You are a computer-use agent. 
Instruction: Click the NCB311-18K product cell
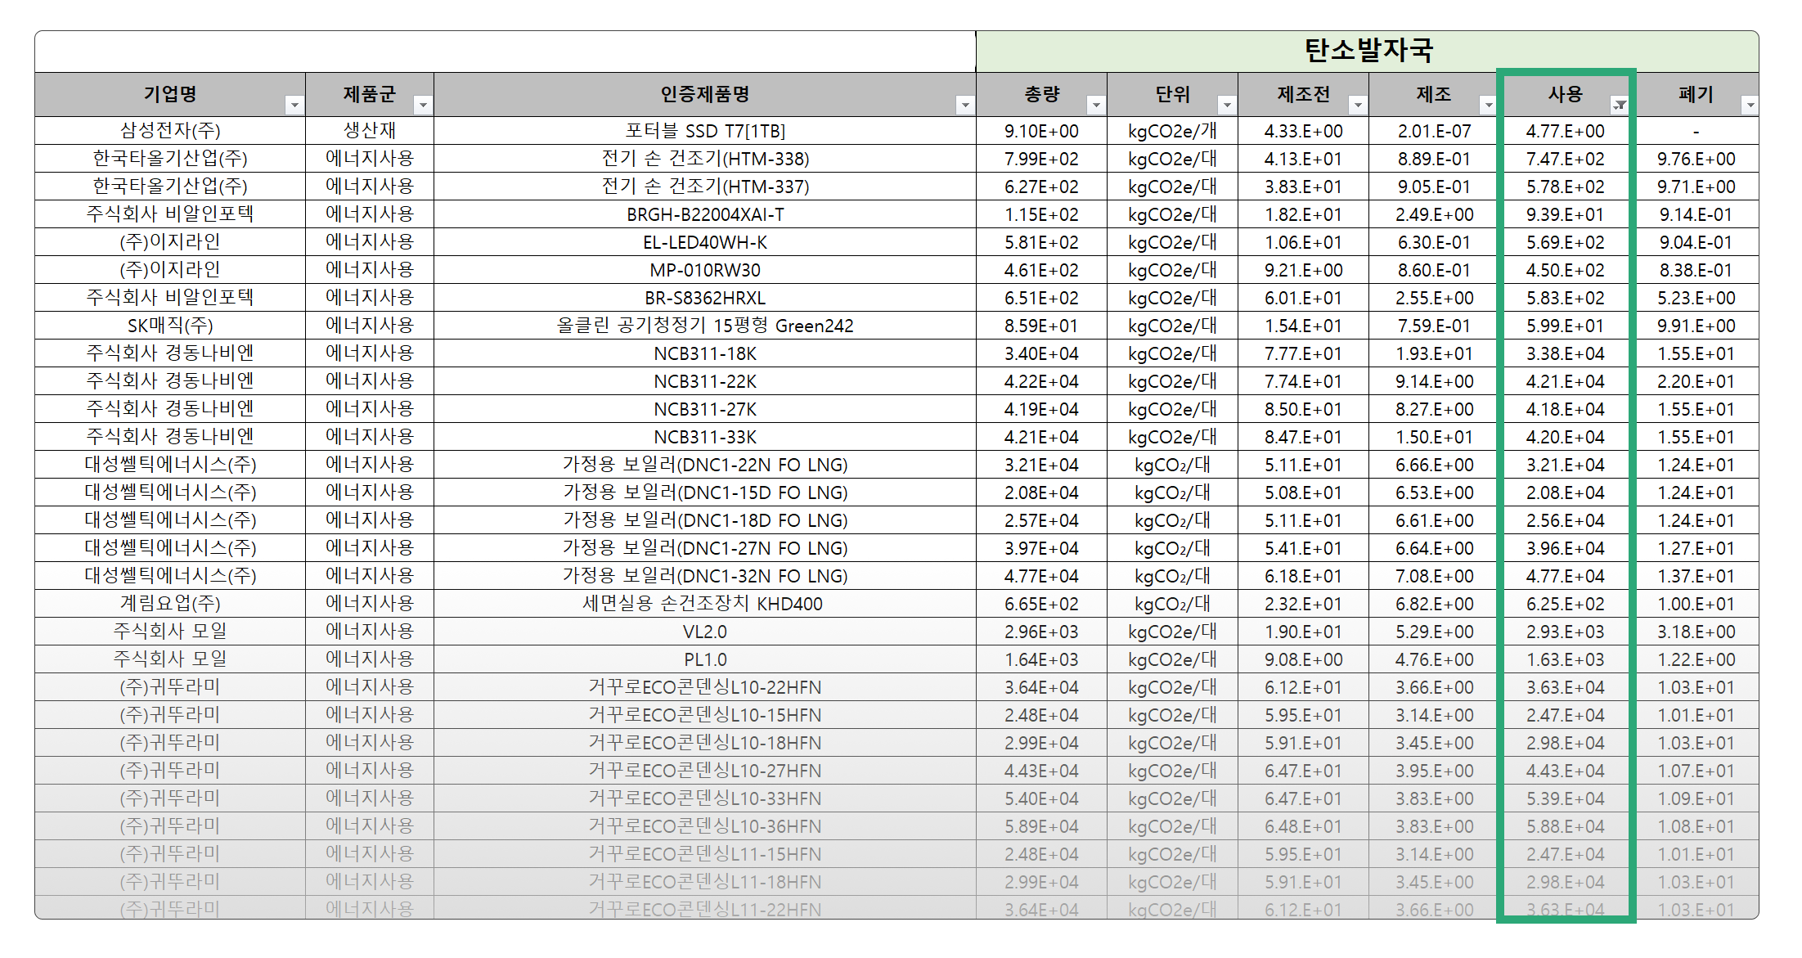(704, 353)
